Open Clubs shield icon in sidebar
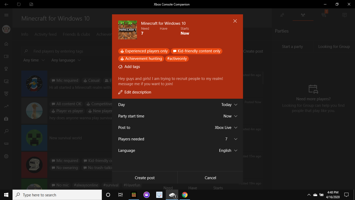Viewport: 355px width, 200px height. pyautogui.click(x=6, y=94)
